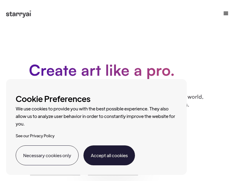Viewport: 241px width, 181px height.
Task: Open the hamburger navigation menu
Action: 226,13
